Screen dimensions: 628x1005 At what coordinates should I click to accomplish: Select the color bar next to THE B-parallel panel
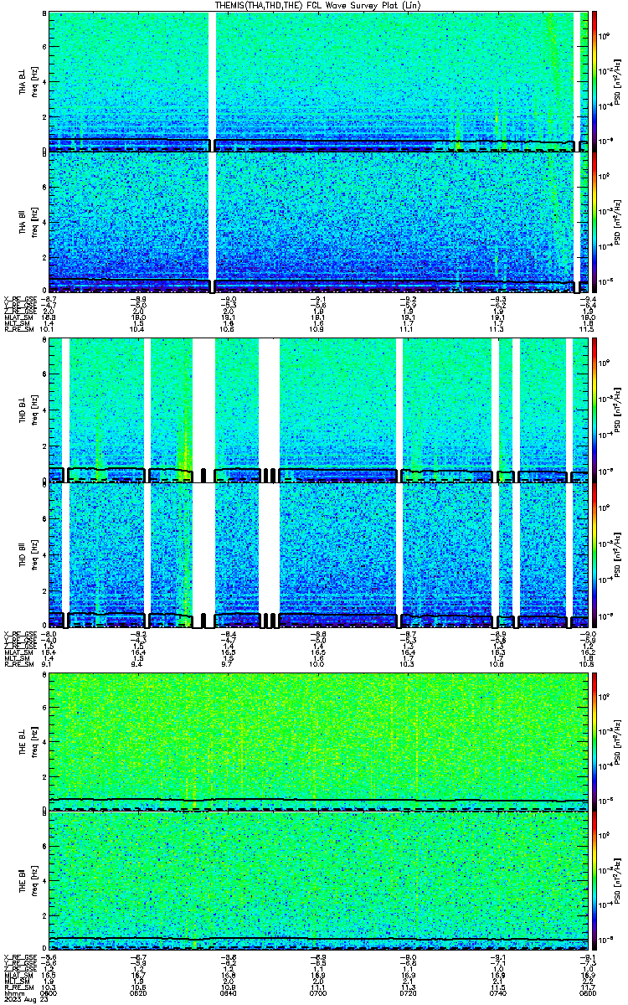[x=595, y=881]
